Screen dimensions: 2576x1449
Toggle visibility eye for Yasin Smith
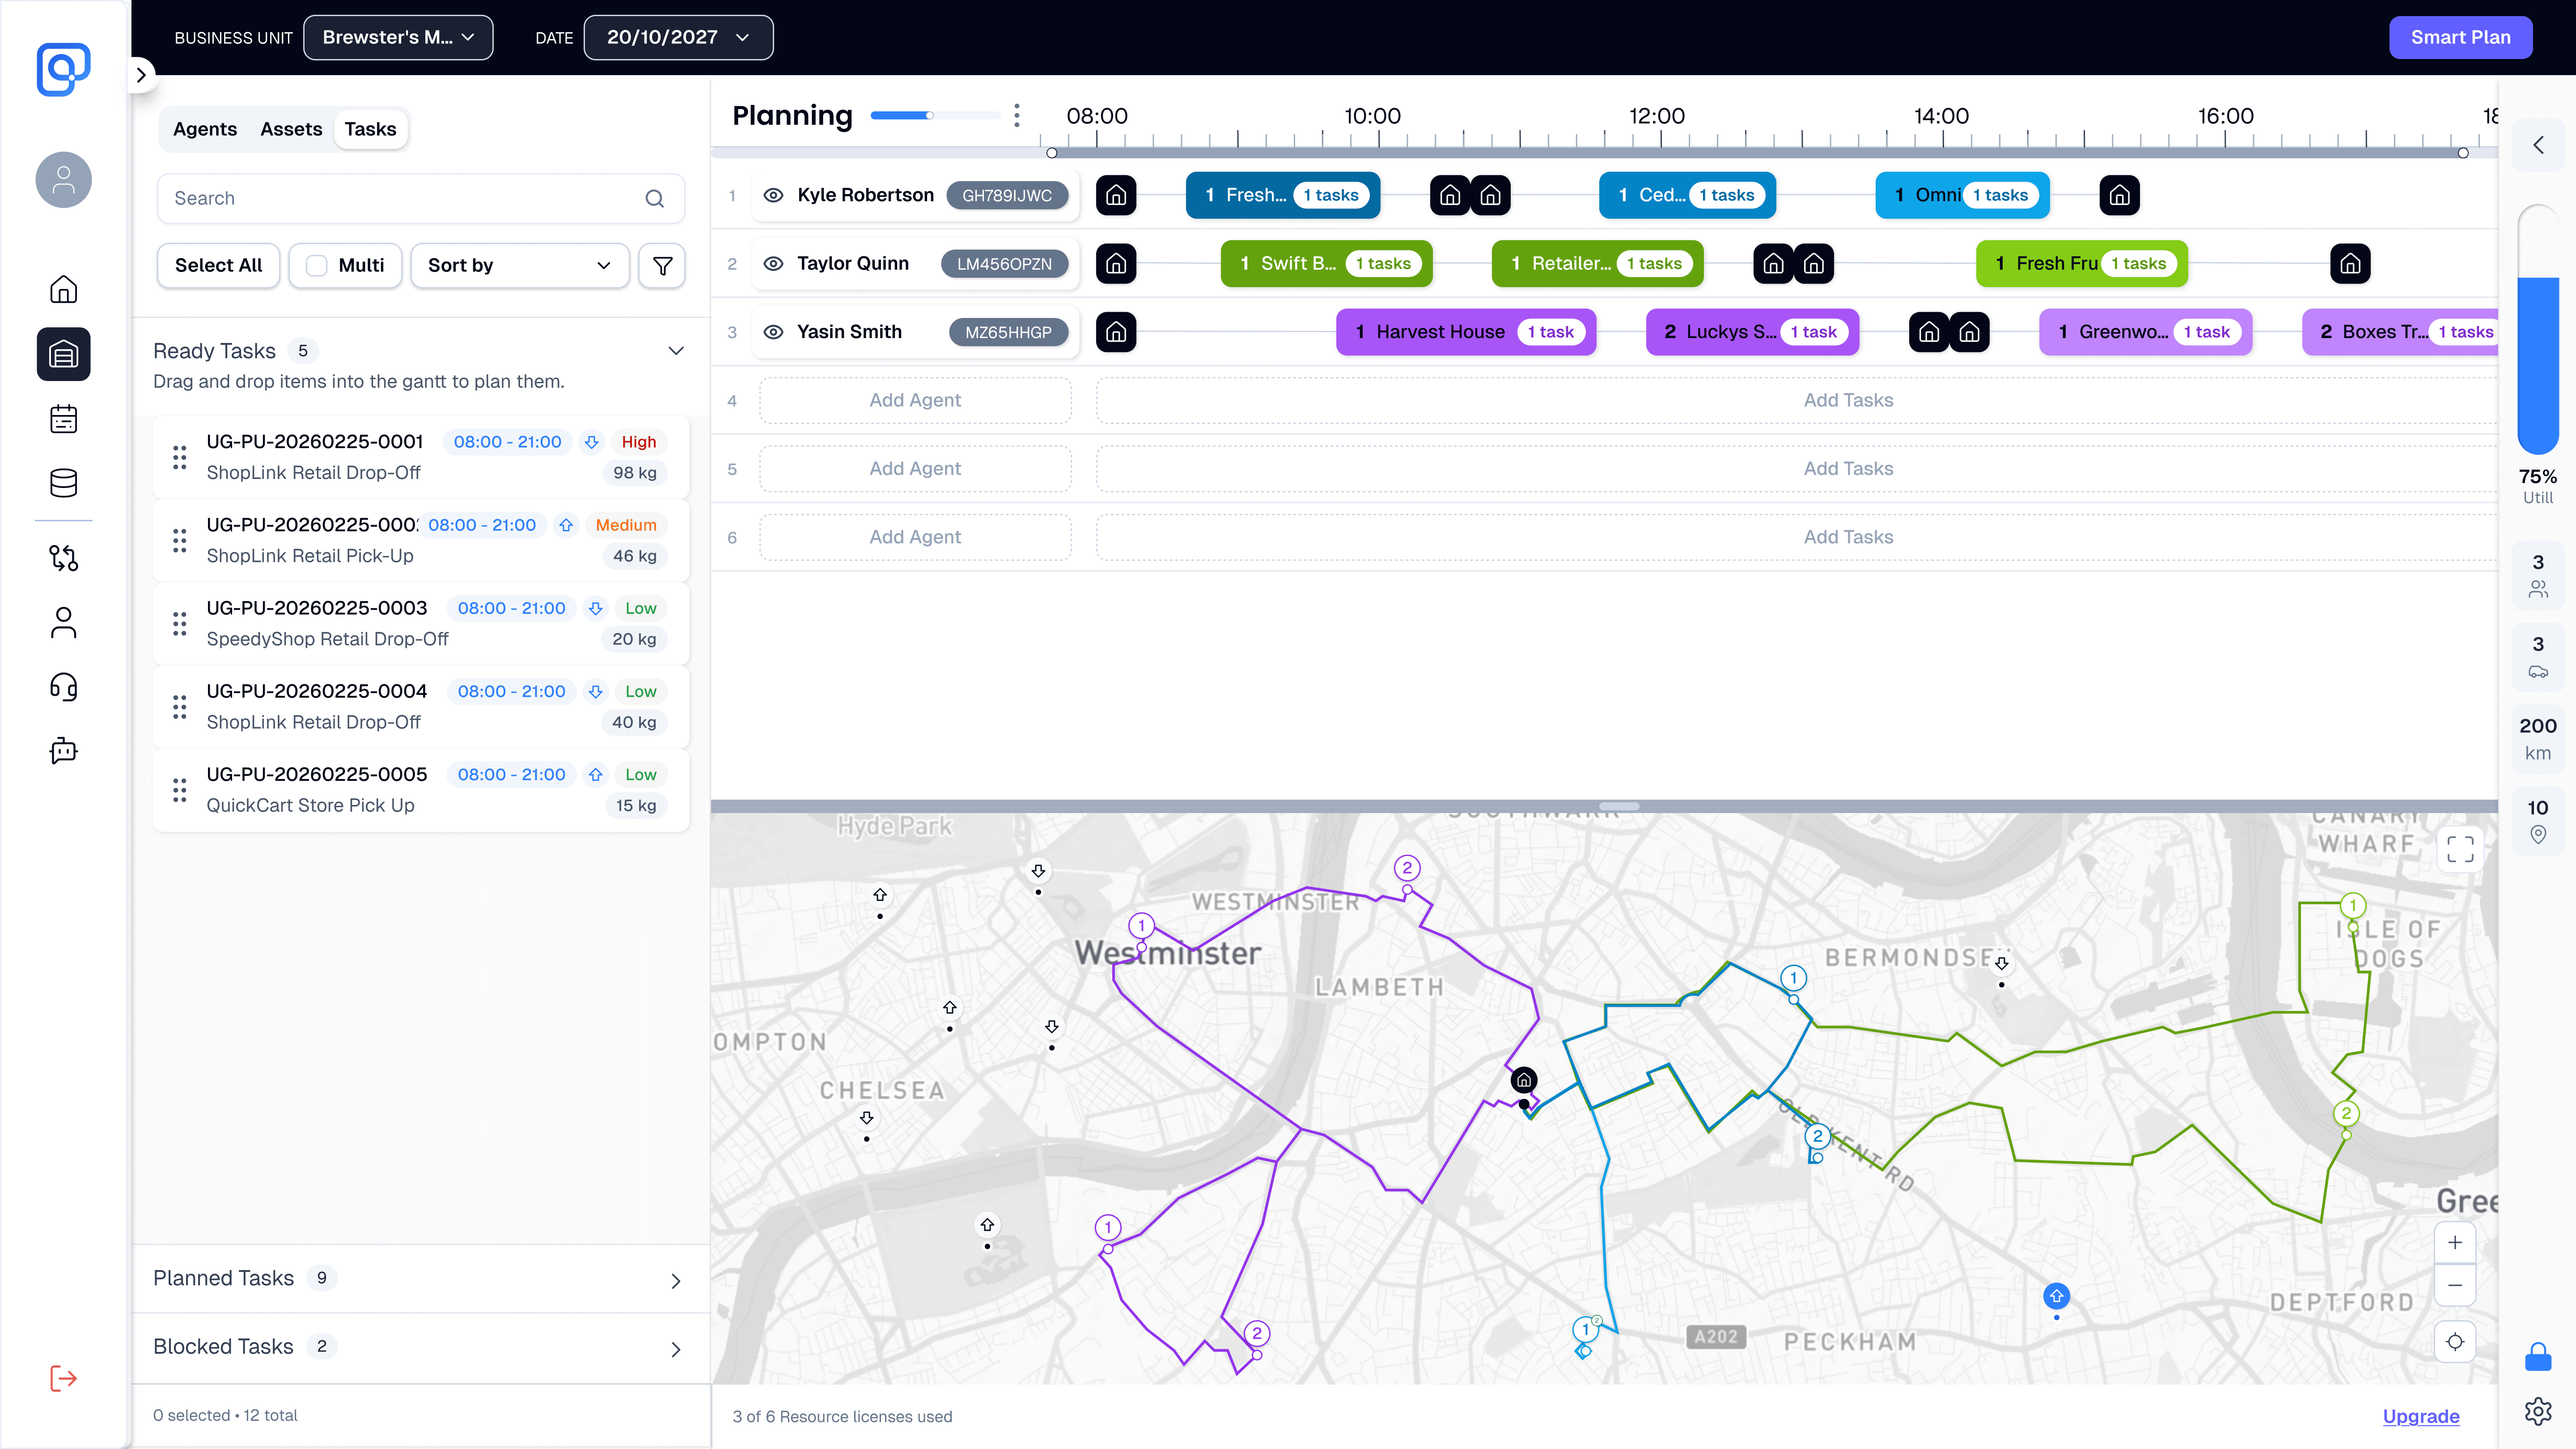pyautogui.click(x=773, y=332)
